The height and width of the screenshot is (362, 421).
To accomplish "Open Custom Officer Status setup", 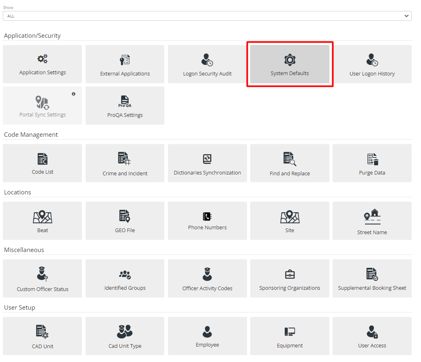I will 42,278.
